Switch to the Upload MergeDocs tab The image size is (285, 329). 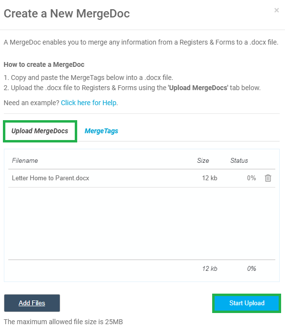pyautogui.click(x=40, y=131)
